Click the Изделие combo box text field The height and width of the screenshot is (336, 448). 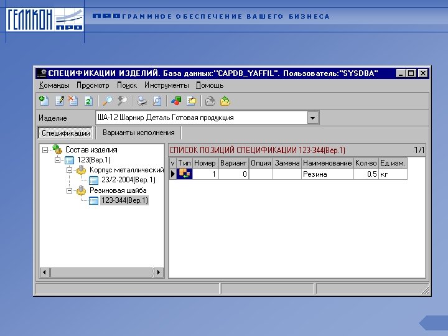pyautogui.click(x=202, y=118)
